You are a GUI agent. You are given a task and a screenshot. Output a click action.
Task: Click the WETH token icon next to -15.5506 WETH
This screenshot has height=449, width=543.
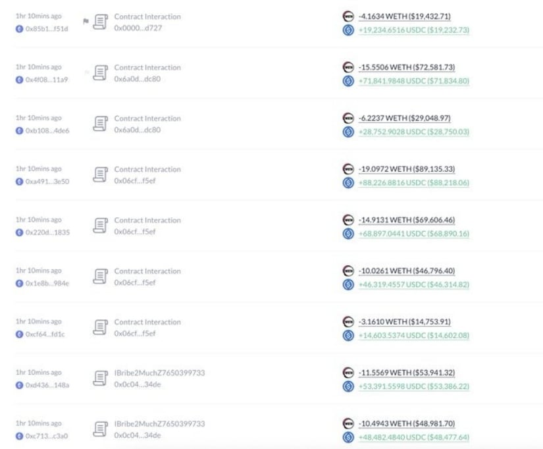click(348, 67)
